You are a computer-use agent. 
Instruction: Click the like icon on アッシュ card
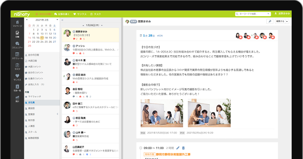(x=81, y=53)
